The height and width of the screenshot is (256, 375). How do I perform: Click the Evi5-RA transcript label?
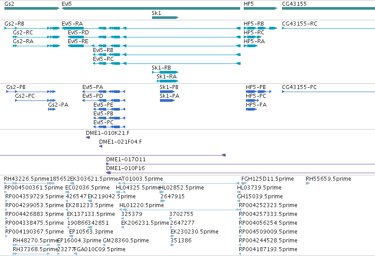[72, 24]
